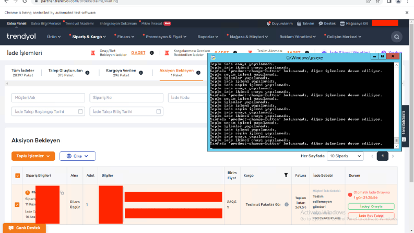Expand the Sipariş & Kargo menu

pos(89,37)
